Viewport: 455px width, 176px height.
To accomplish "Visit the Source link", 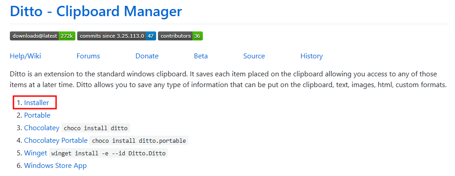I will (x=254, y=56).
